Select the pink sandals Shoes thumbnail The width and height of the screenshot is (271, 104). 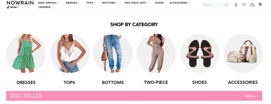[200, 53]
